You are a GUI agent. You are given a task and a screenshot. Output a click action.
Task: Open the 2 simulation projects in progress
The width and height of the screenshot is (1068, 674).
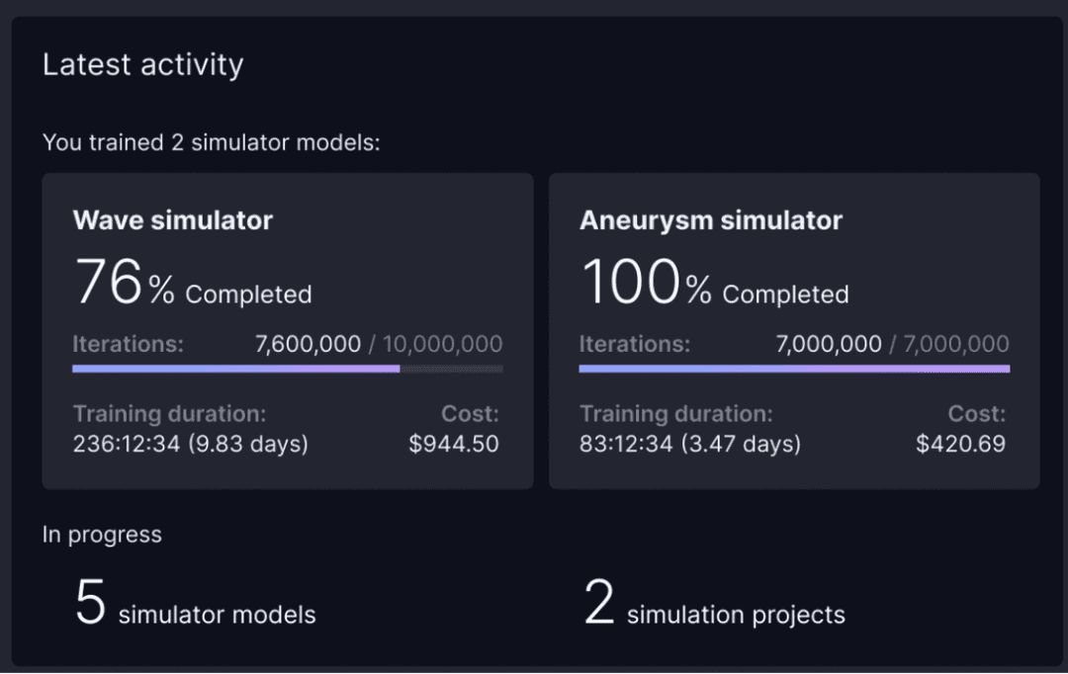tap(715, 603)
